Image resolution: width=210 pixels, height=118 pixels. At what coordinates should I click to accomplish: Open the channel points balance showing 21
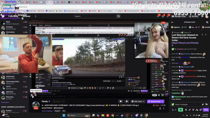point(174,110)
